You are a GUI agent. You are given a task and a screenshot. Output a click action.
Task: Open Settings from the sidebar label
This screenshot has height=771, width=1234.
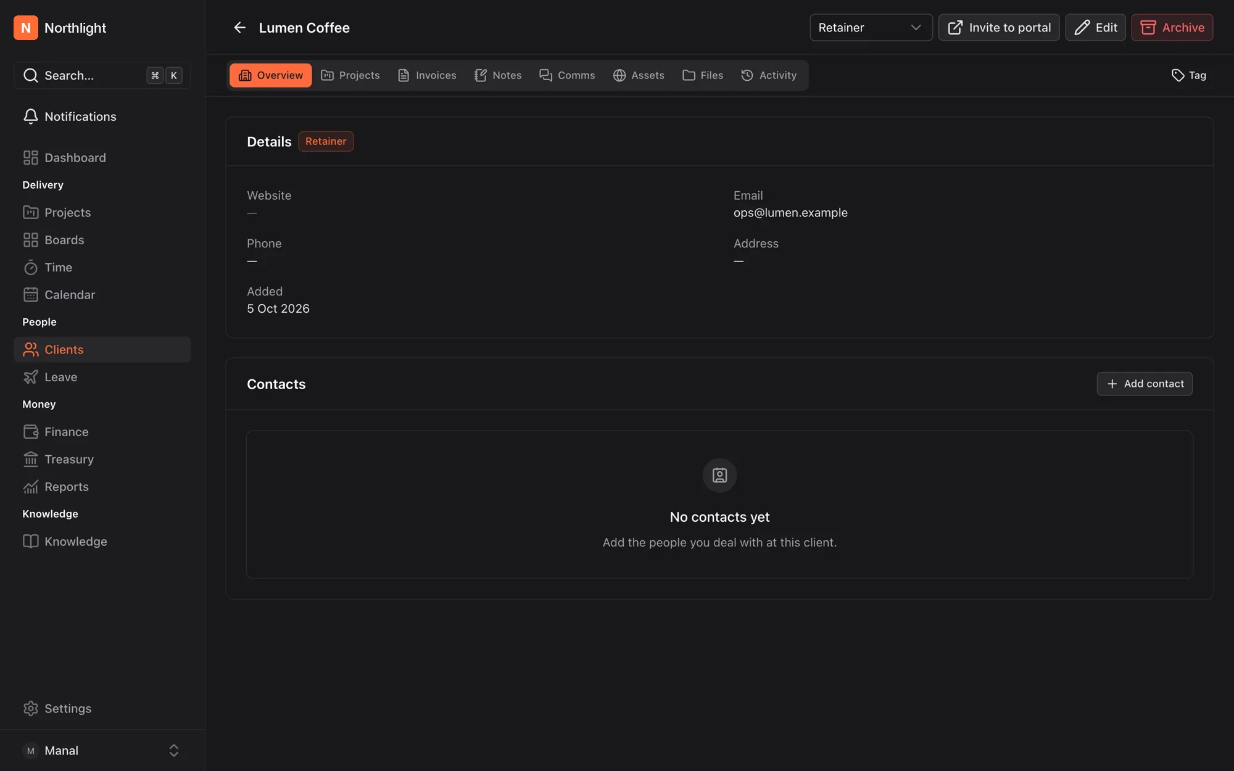(68, 709)
